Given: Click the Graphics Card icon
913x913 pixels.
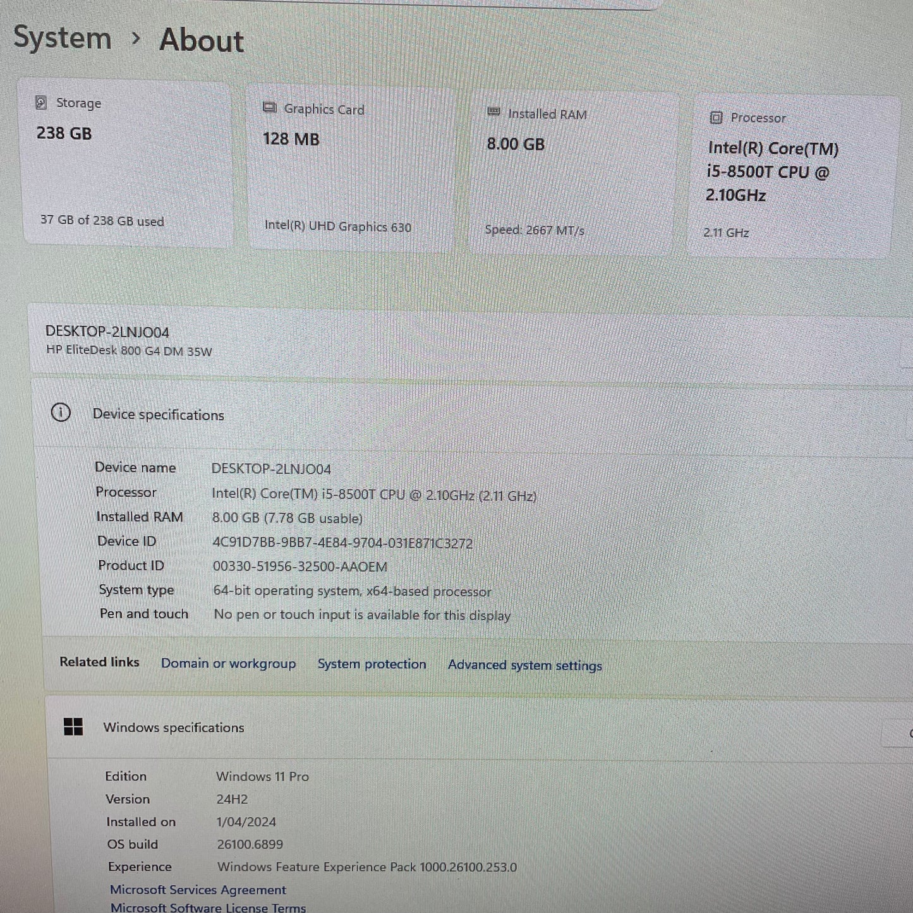Looking at the screenshot, I should pos(270,107).
